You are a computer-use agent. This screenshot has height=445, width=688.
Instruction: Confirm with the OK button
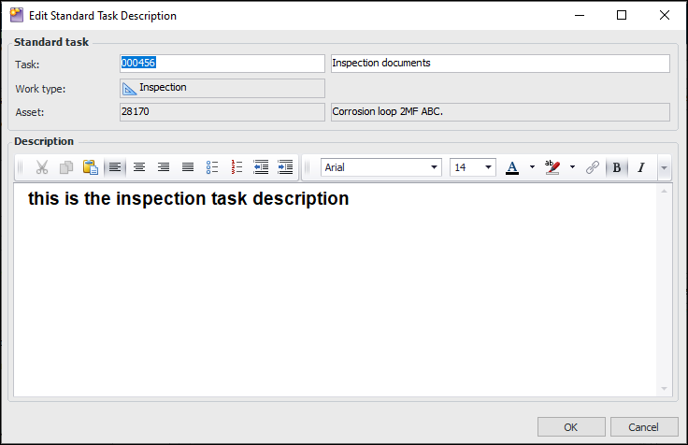pyautogui.click(x=571, y=427)
